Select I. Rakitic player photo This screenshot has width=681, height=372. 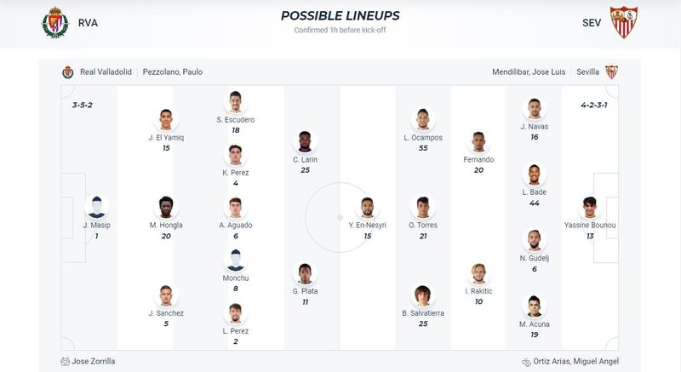[478, 272]
